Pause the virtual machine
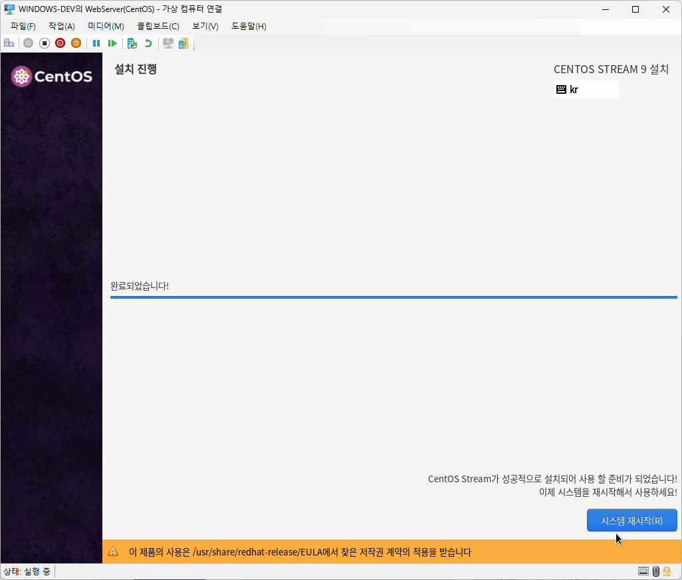Viewport: 682px width, 580px height. click(96, 43)
